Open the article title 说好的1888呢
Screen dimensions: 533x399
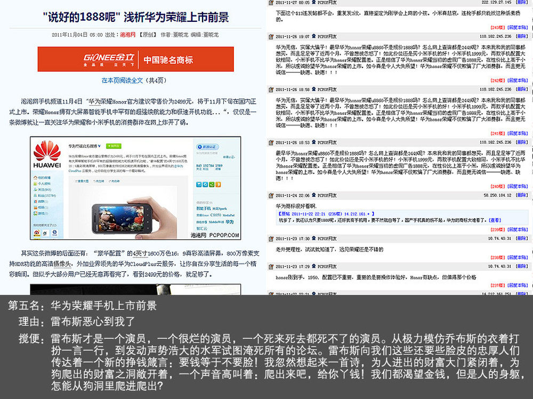(x=136, y=17)
